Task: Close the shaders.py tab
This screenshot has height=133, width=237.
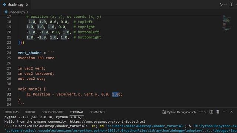Action: [27, 5]
